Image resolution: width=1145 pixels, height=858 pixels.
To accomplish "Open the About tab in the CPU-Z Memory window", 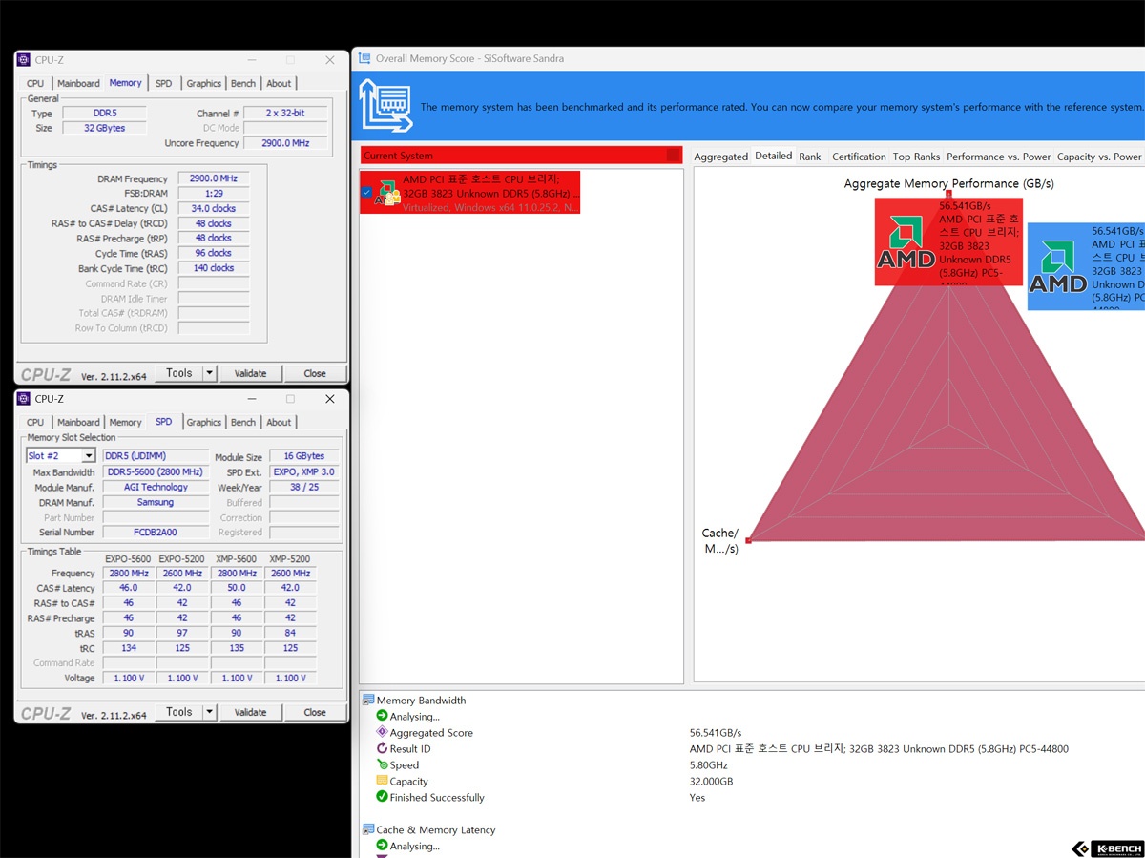I will [279, 83].
